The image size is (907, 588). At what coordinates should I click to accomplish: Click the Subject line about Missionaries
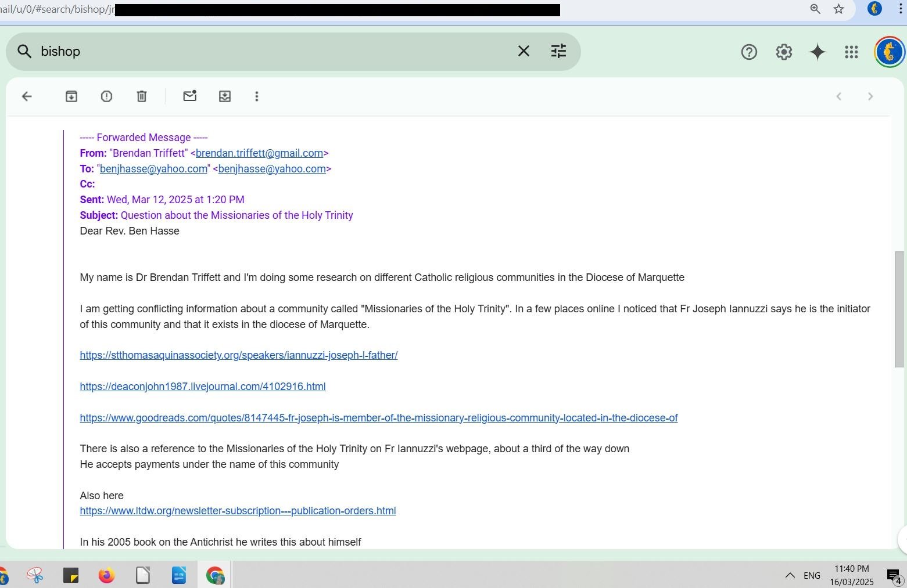tap(216, 215)
